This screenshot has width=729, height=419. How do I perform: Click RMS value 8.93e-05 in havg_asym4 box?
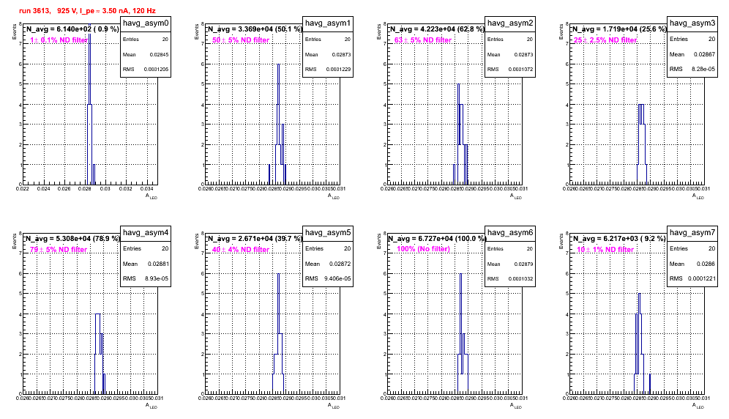(x=156, y=278)
